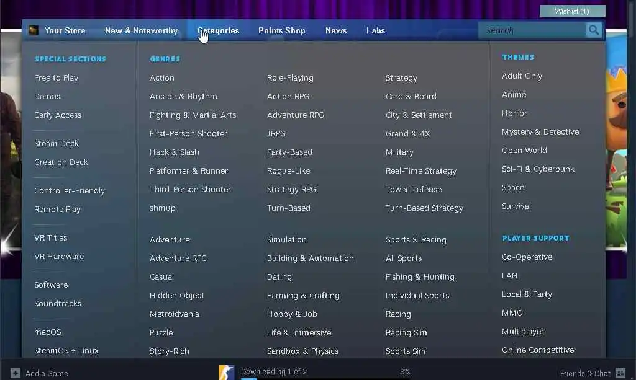Select Hack & Slash genre
The width and height of the screenshot is (636, 380).
174,152
